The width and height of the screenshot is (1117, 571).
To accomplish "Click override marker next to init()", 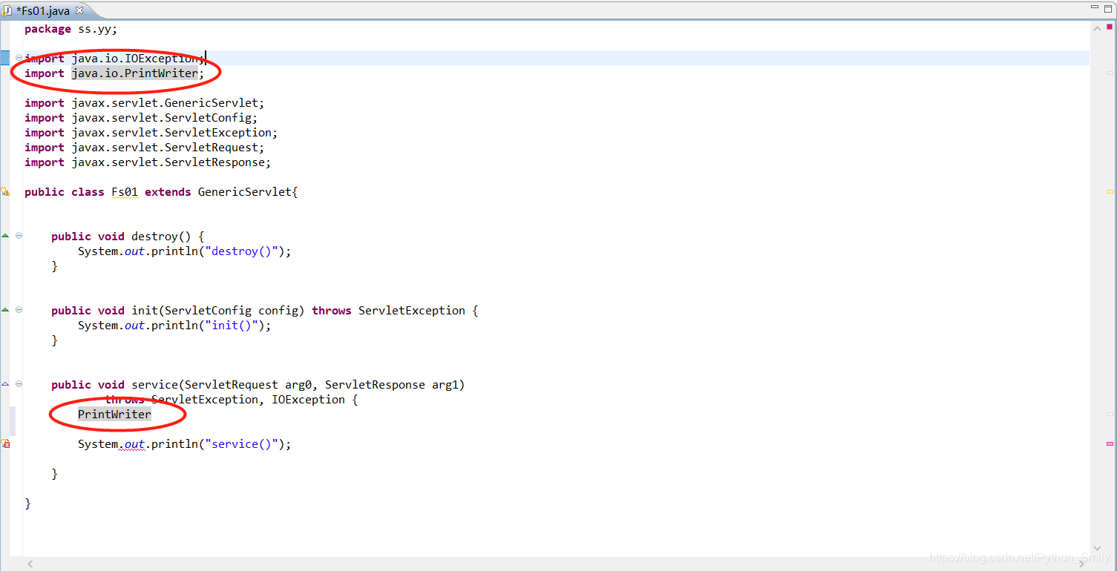I will coord(5,310).
